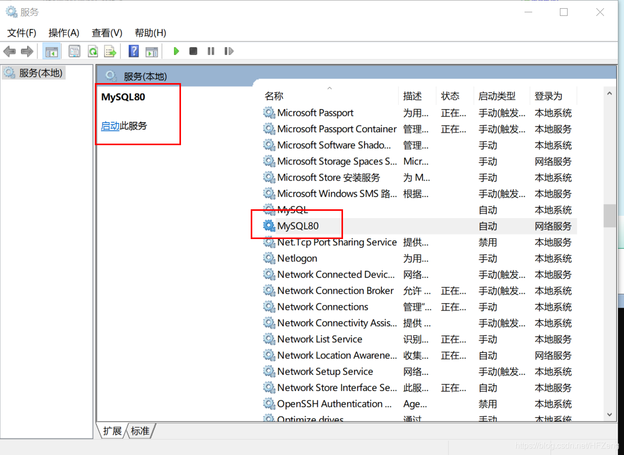Select the Netlogon service name
Viewport: 624px width, 455px height.
click(297, 258)
